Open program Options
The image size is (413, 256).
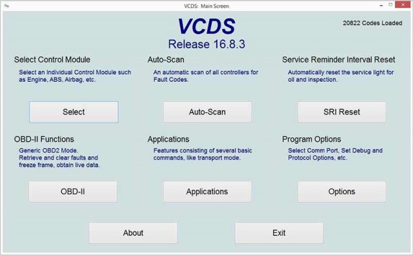tap(342, 192)
